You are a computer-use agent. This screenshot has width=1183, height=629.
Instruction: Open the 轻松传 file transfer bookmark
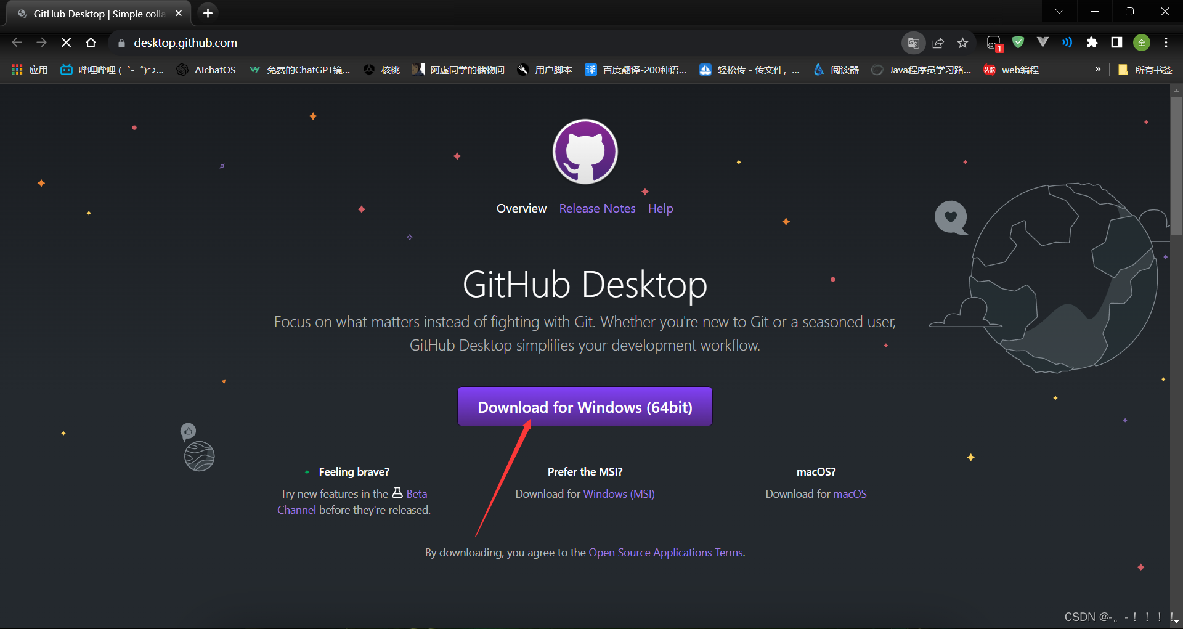750,70
